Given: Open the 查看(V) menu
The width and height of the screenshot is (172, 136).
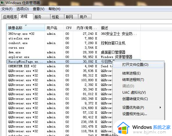Looking at the screenshot, I should click(x=39, y=9).
